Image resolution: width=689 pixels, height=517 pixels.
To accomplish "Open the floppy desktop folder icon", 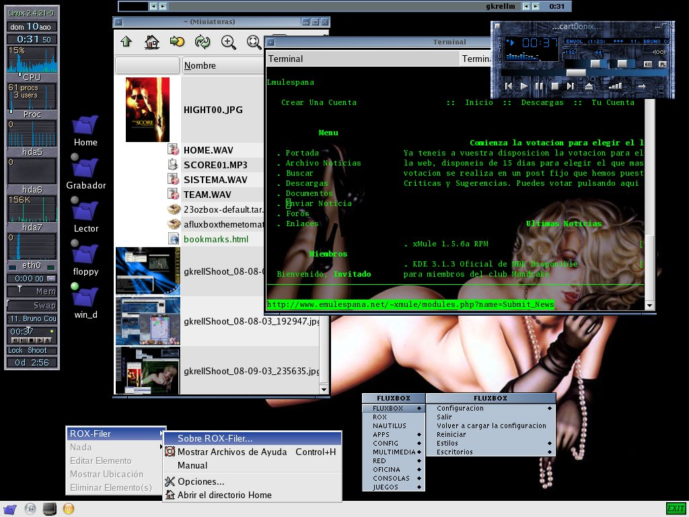I will point(85,254).
